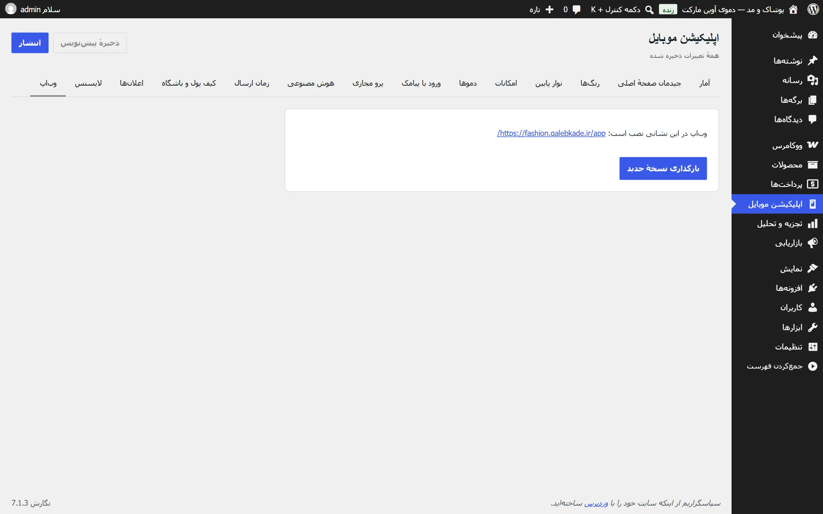Click the Publish (انتشار) button
The width and height of the screenshot is (823, 514).
click(x=30, y=43)
